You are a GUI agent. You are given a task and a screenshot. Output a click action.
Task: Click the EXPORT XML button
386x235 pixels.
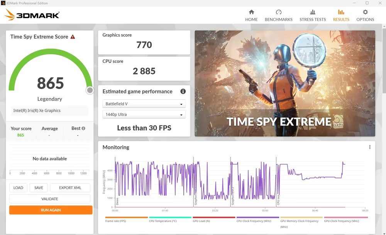point(70,188)
